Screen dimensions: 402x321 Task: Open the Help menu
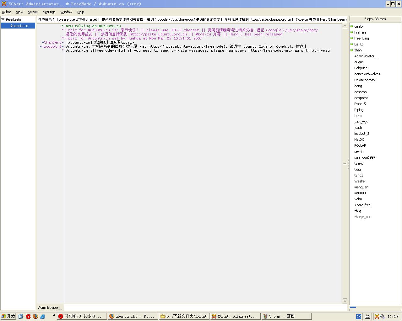tap(81, 12)
